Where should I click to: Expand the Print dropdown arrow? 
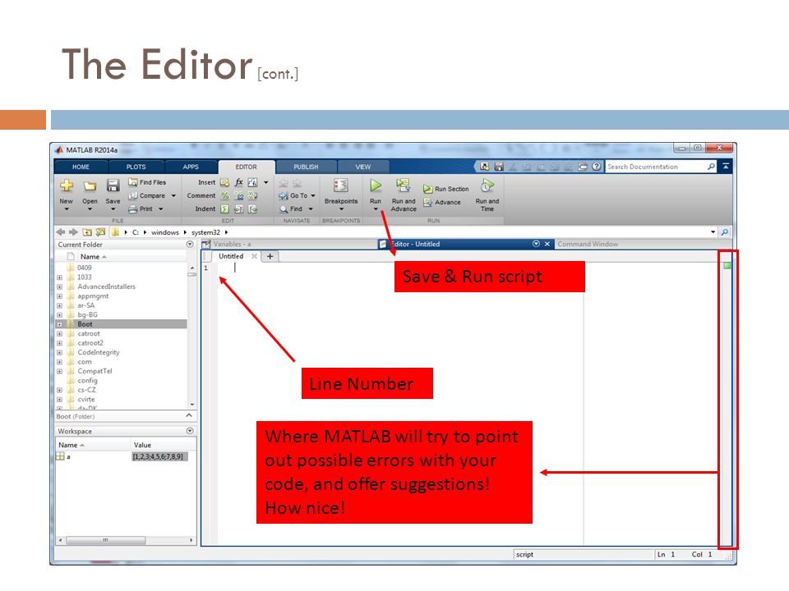[x=161, y=208]
